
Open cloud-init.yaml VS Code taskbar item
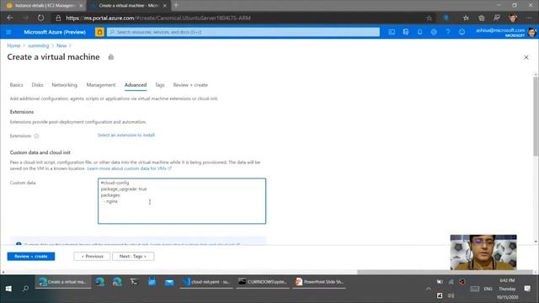pos(206,282)
